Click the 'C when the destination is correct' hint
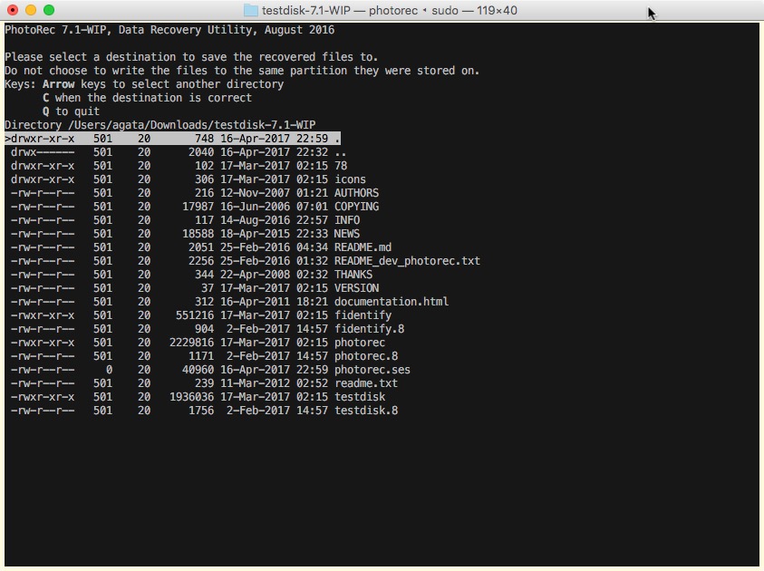 coord(147,98)
